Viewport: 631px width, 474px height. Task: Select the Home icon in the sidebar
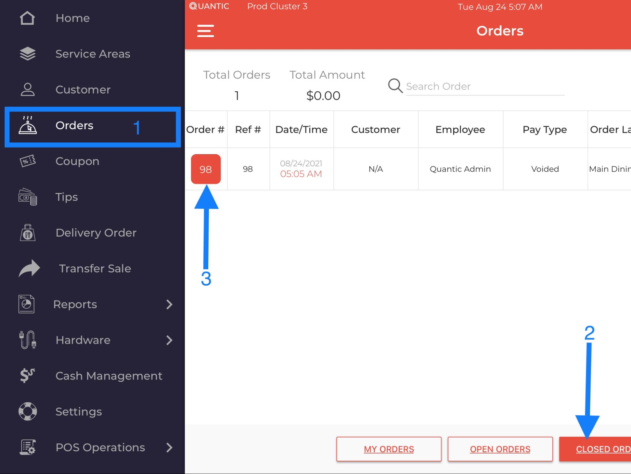28,18
